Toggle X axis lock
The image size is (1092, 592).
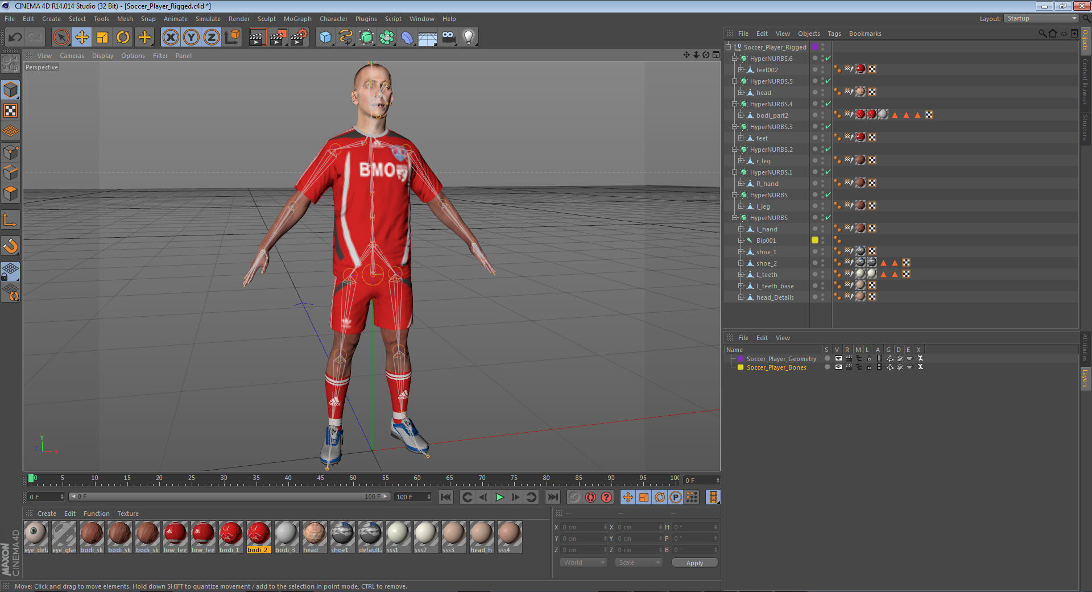point(171,38)
